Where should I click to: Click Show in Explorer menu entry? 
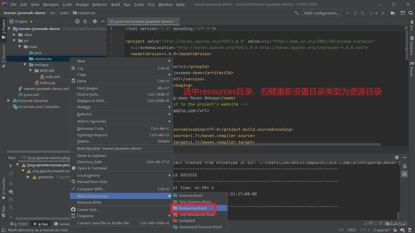pyautogui.click(x=121, y=156)
